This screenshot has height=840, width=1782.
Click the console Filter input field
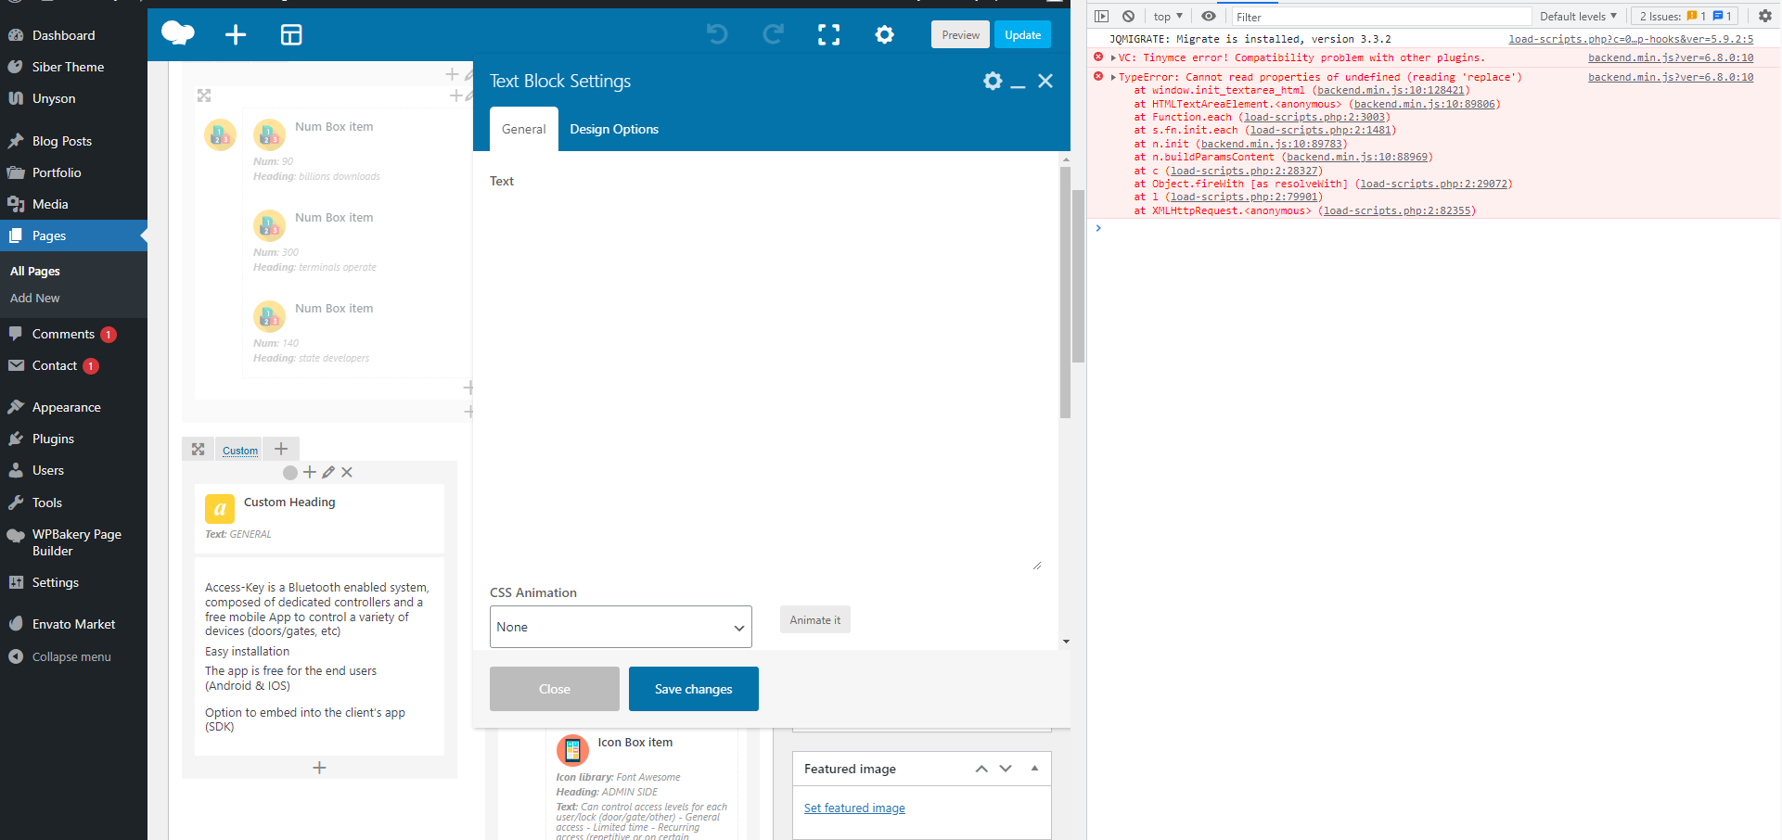1381,17
